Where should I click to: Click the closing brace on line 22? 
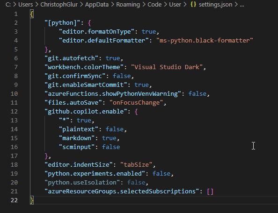pos(32,200)
